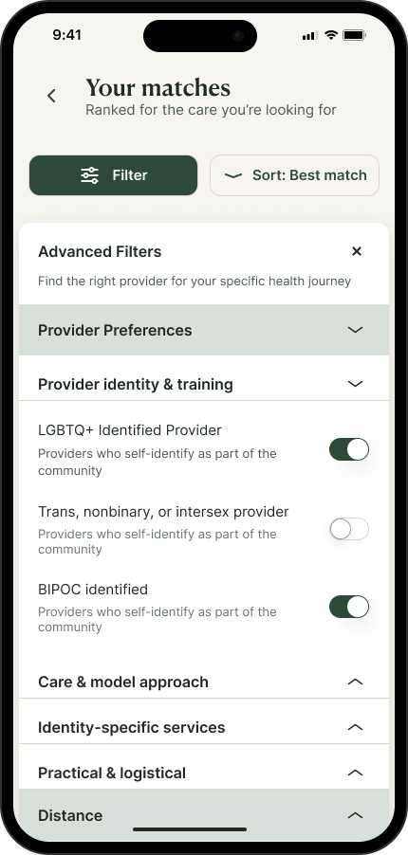Expand Practical & logistical chevron
This screenshot has height=855, width=408.
[x=355, y=773]
